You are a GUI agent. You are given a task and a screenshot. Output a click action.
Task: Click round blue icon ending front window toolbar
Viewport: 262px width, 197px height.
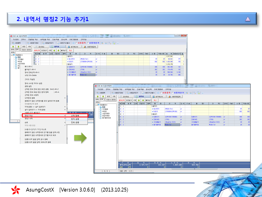coord(203,93)
